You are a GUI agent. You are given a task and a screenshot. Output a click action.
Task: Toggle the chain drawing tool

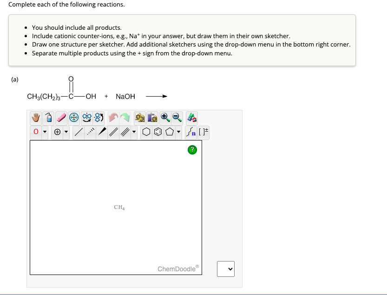pos(190,132)
